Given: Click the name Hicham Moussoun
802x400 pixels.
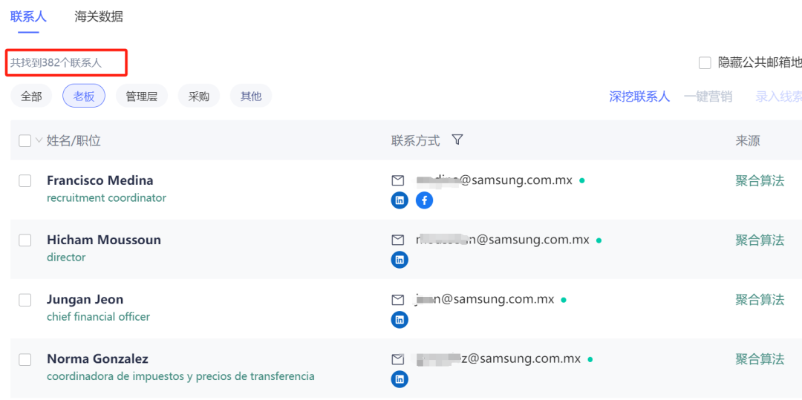Looking at the screenshot, I should click(x=104, y=240).
